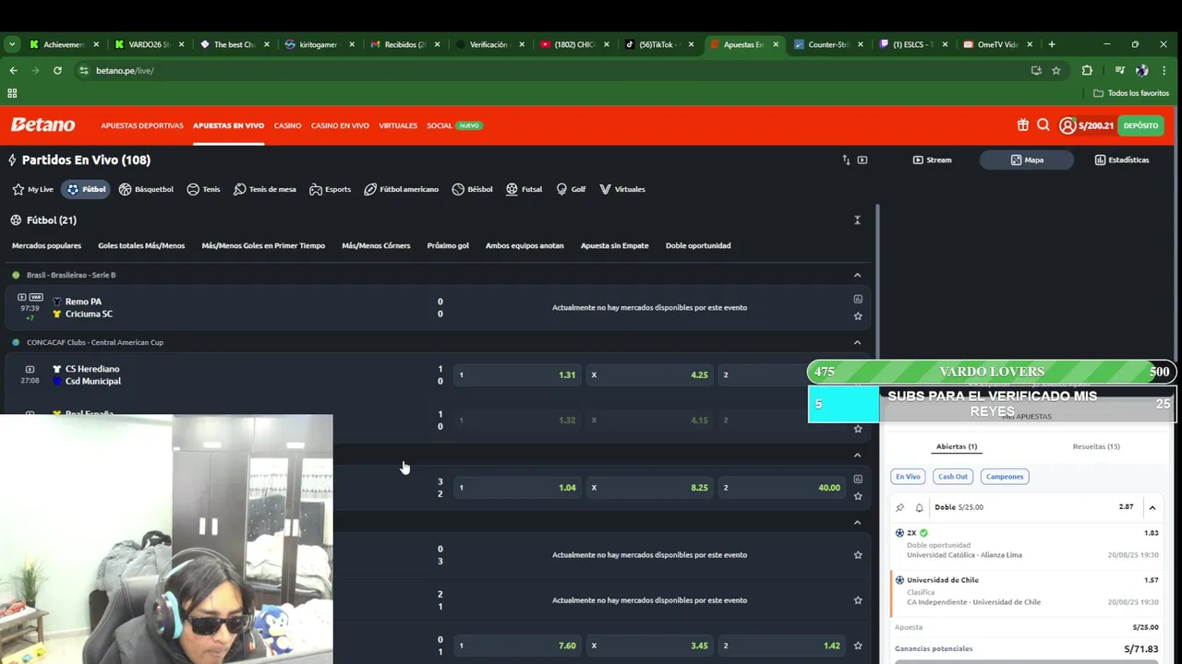Open the gift promotions icon in header
1182x664 pixels.
coord(1023,125)
